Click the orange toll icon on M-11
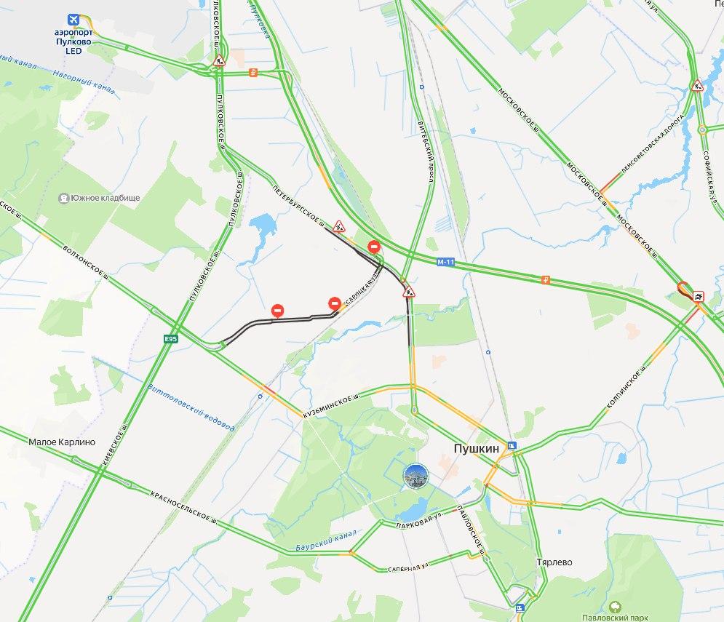 pyautogui.click(x=545, y=280)
